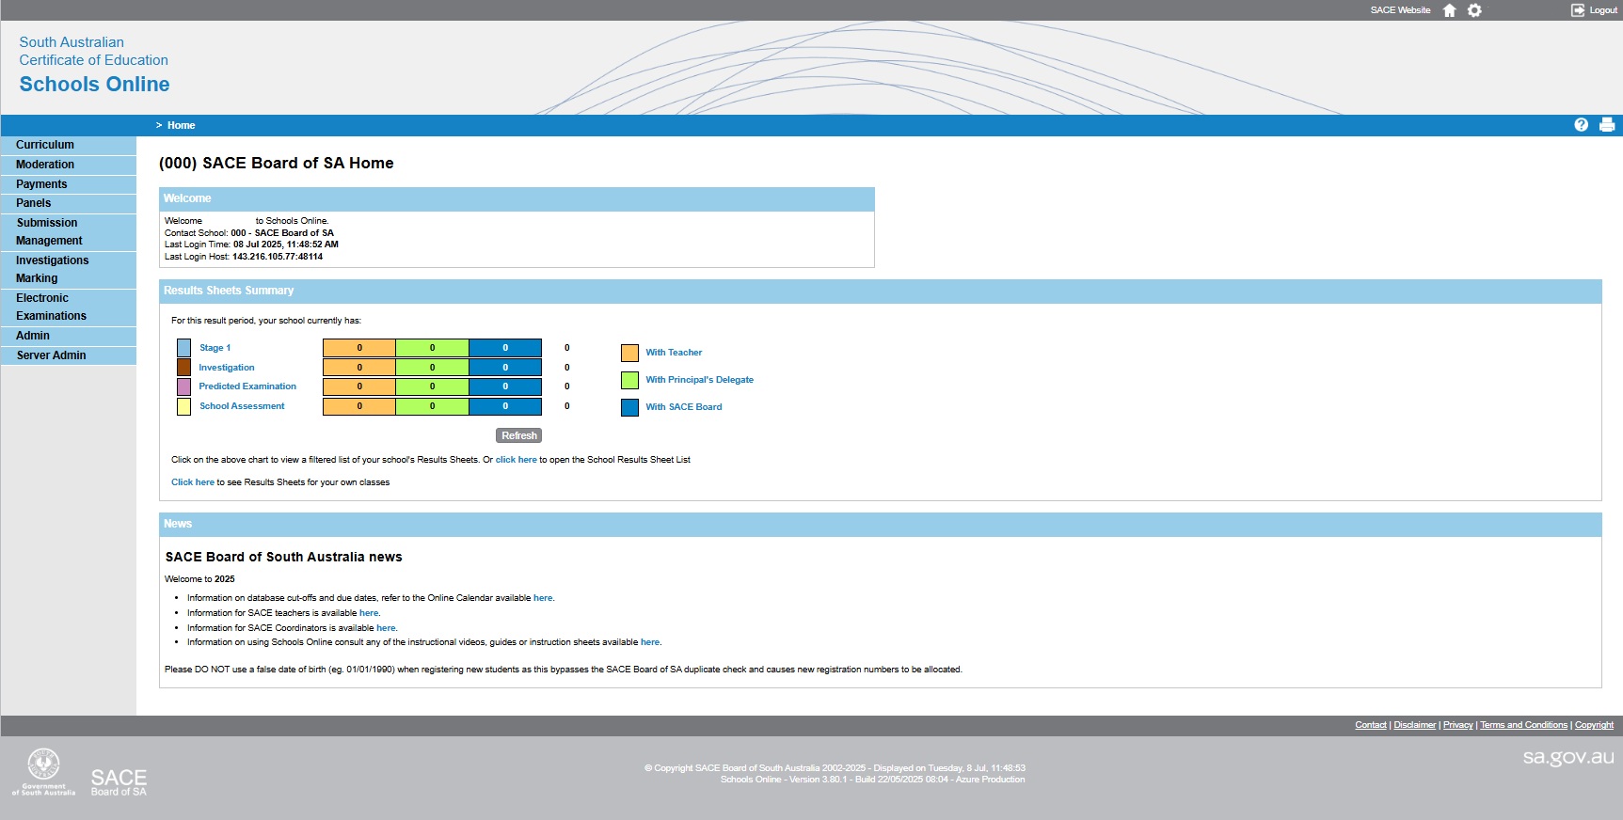Click the SACE Board of SA logo
The width and height of the screenshot is (1623, 820).
coord(119,782)
